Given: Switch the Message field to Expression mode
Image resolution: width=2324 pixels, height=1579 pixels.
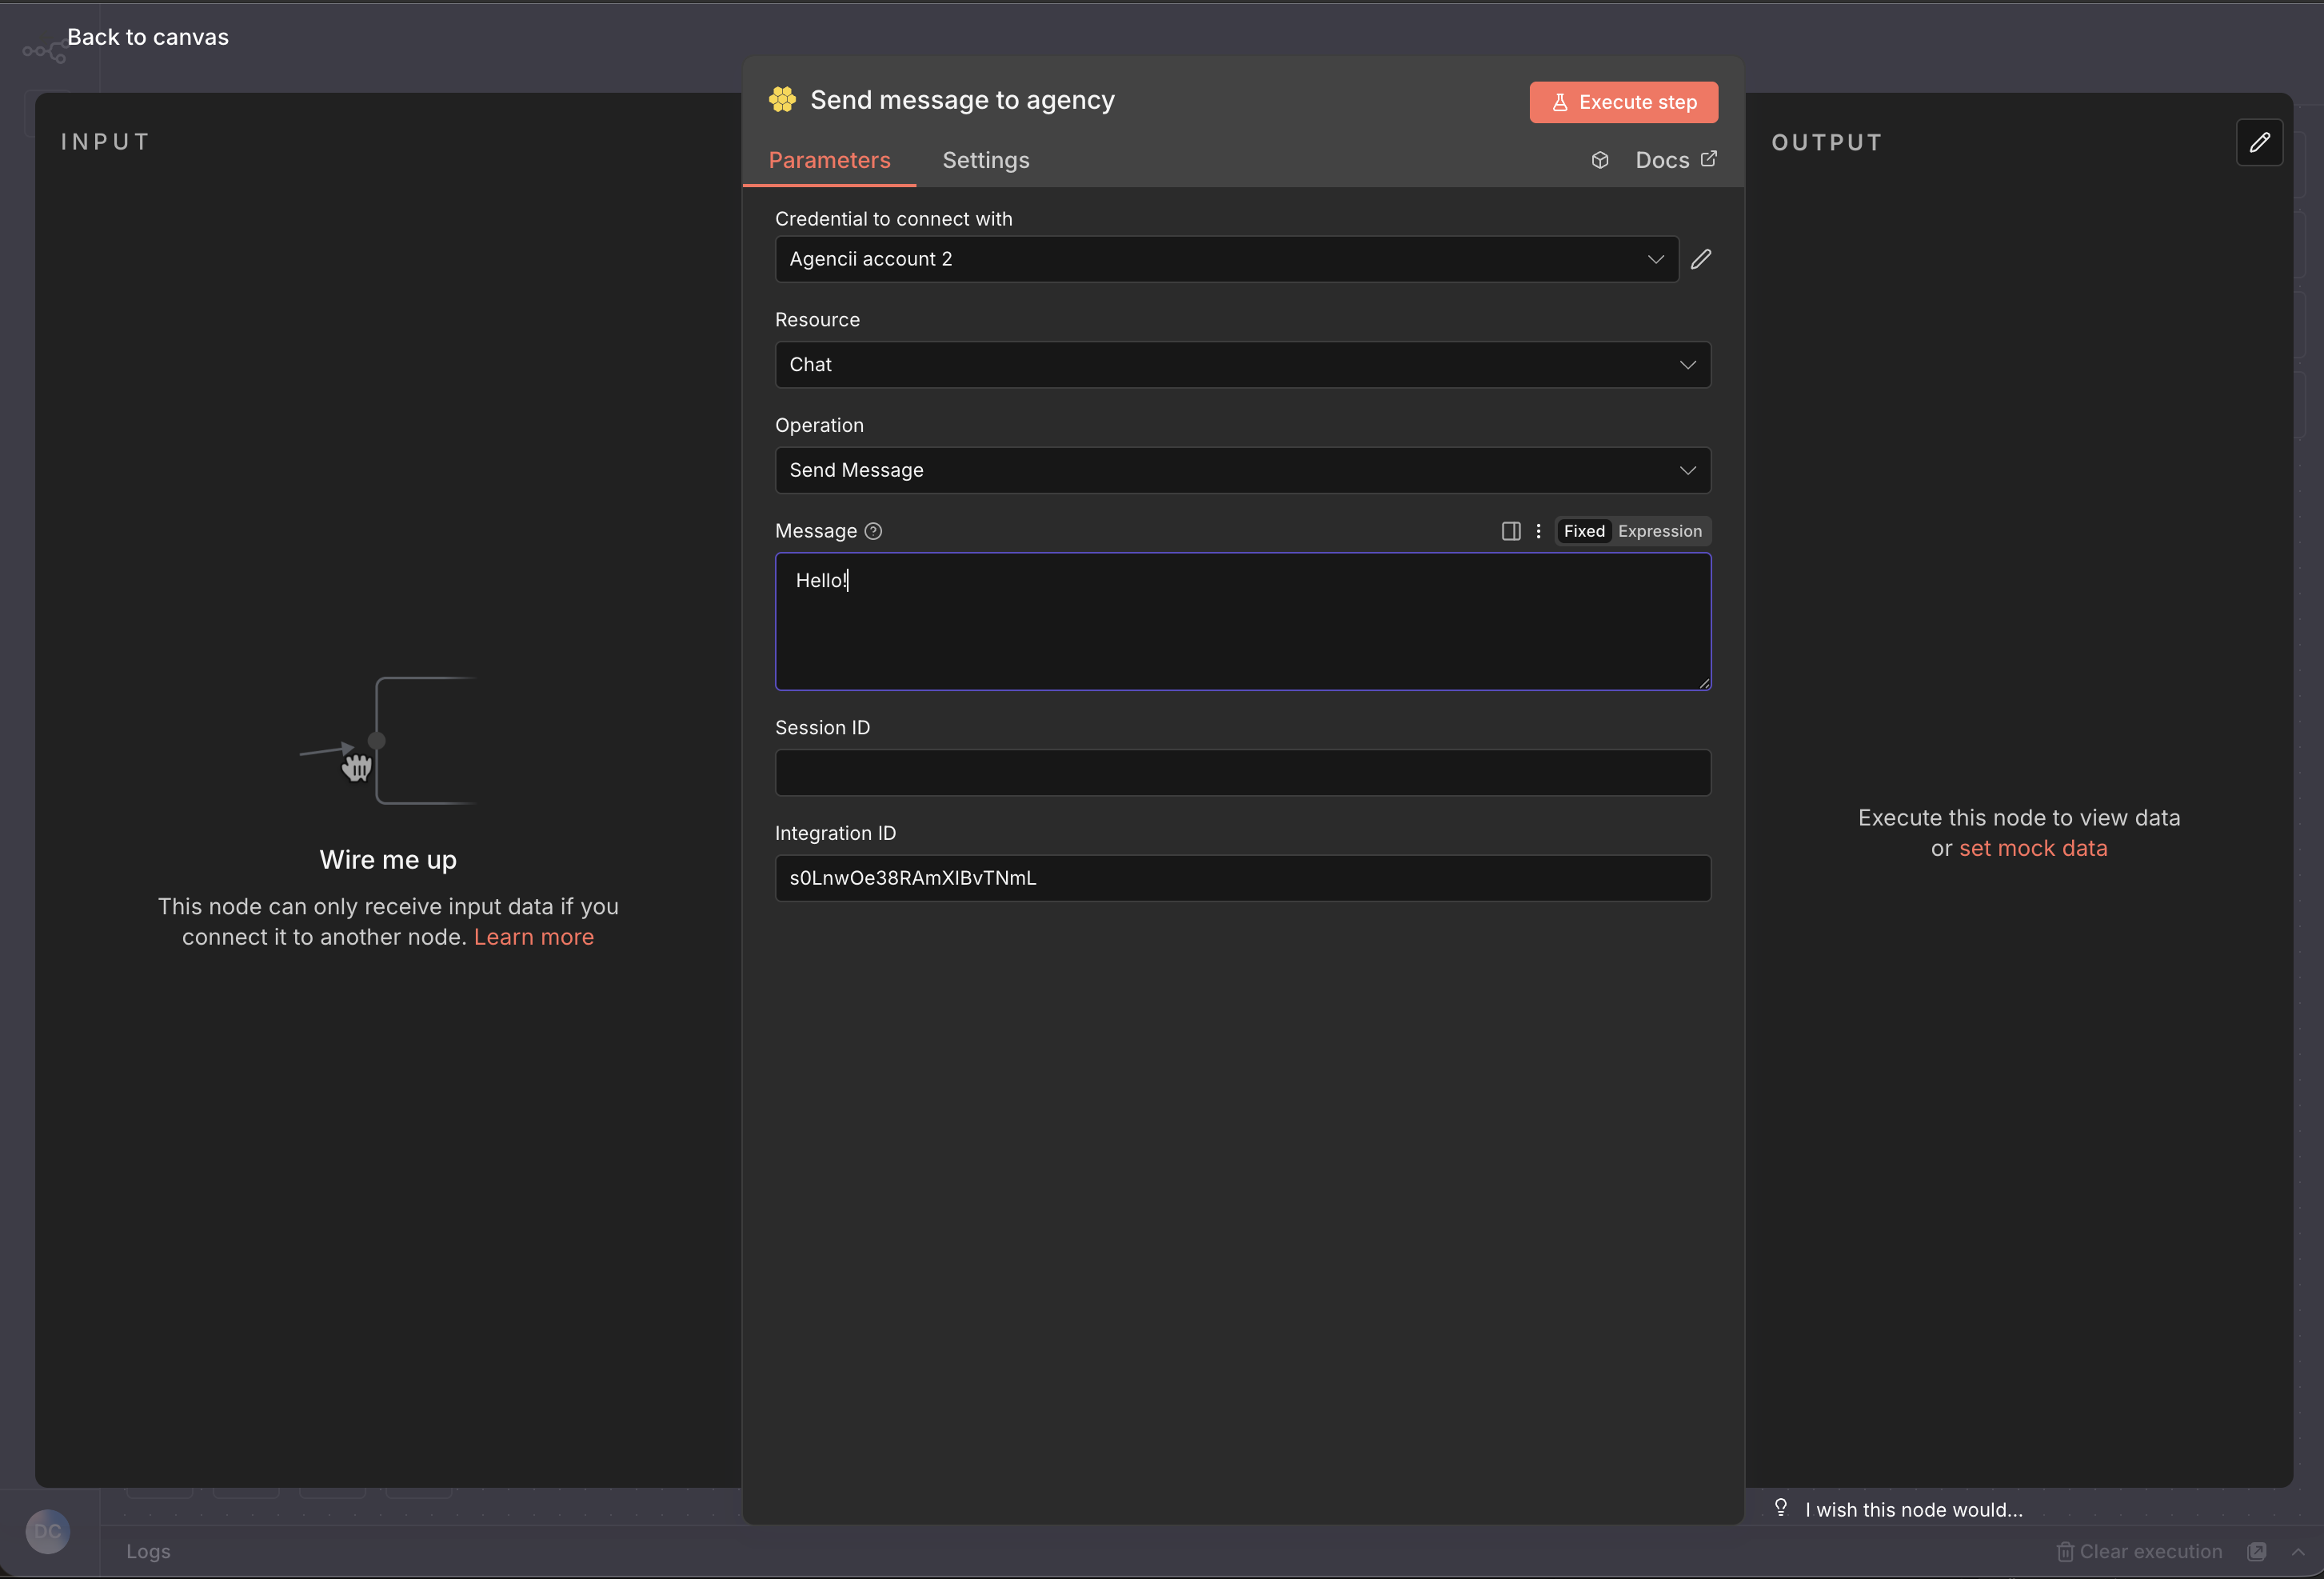Looking at the screenshot, I should point(1659,531).
